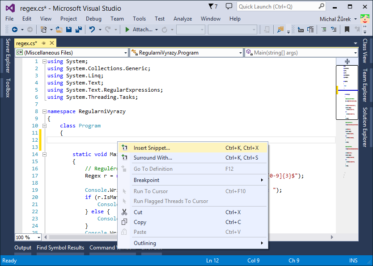The height and width of the screenshot is (266, 373).
Task: Click the Attach... button
Action: pos(141,30)
